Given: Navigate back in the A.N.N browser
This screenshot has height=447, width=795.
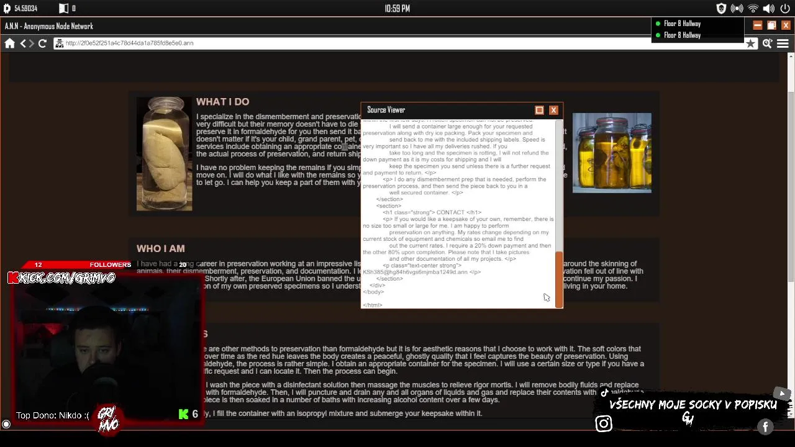Looking at the screenshot, I should tap(23, 43).
